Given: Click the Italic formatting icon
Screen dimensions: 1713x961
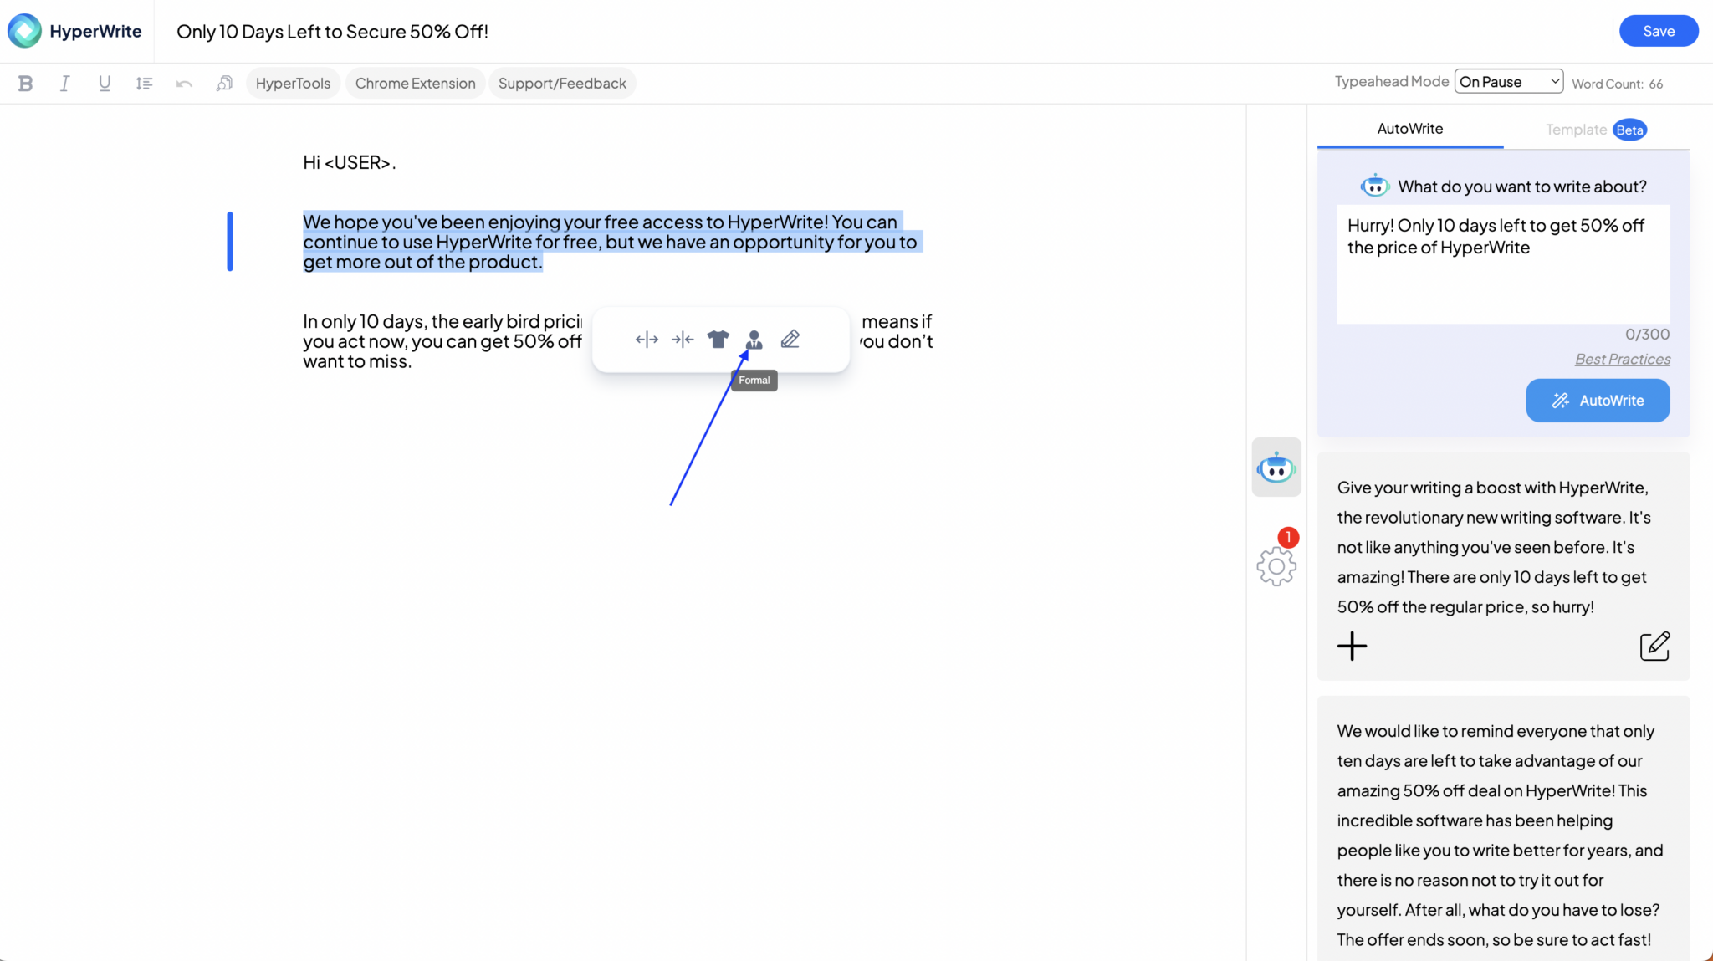Looking at the screenshot, I should pyautogui.click(x=64, y=84).
